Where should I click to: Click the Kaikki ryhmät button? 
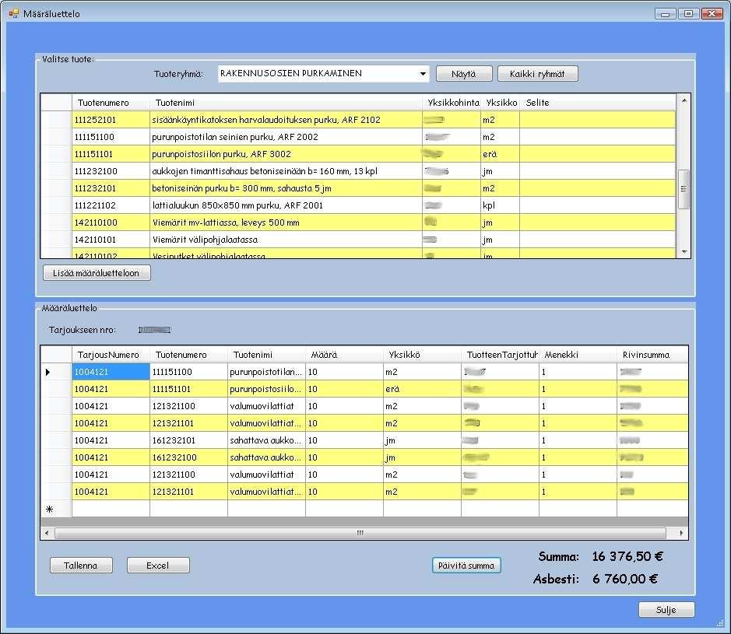coord(537,74)
